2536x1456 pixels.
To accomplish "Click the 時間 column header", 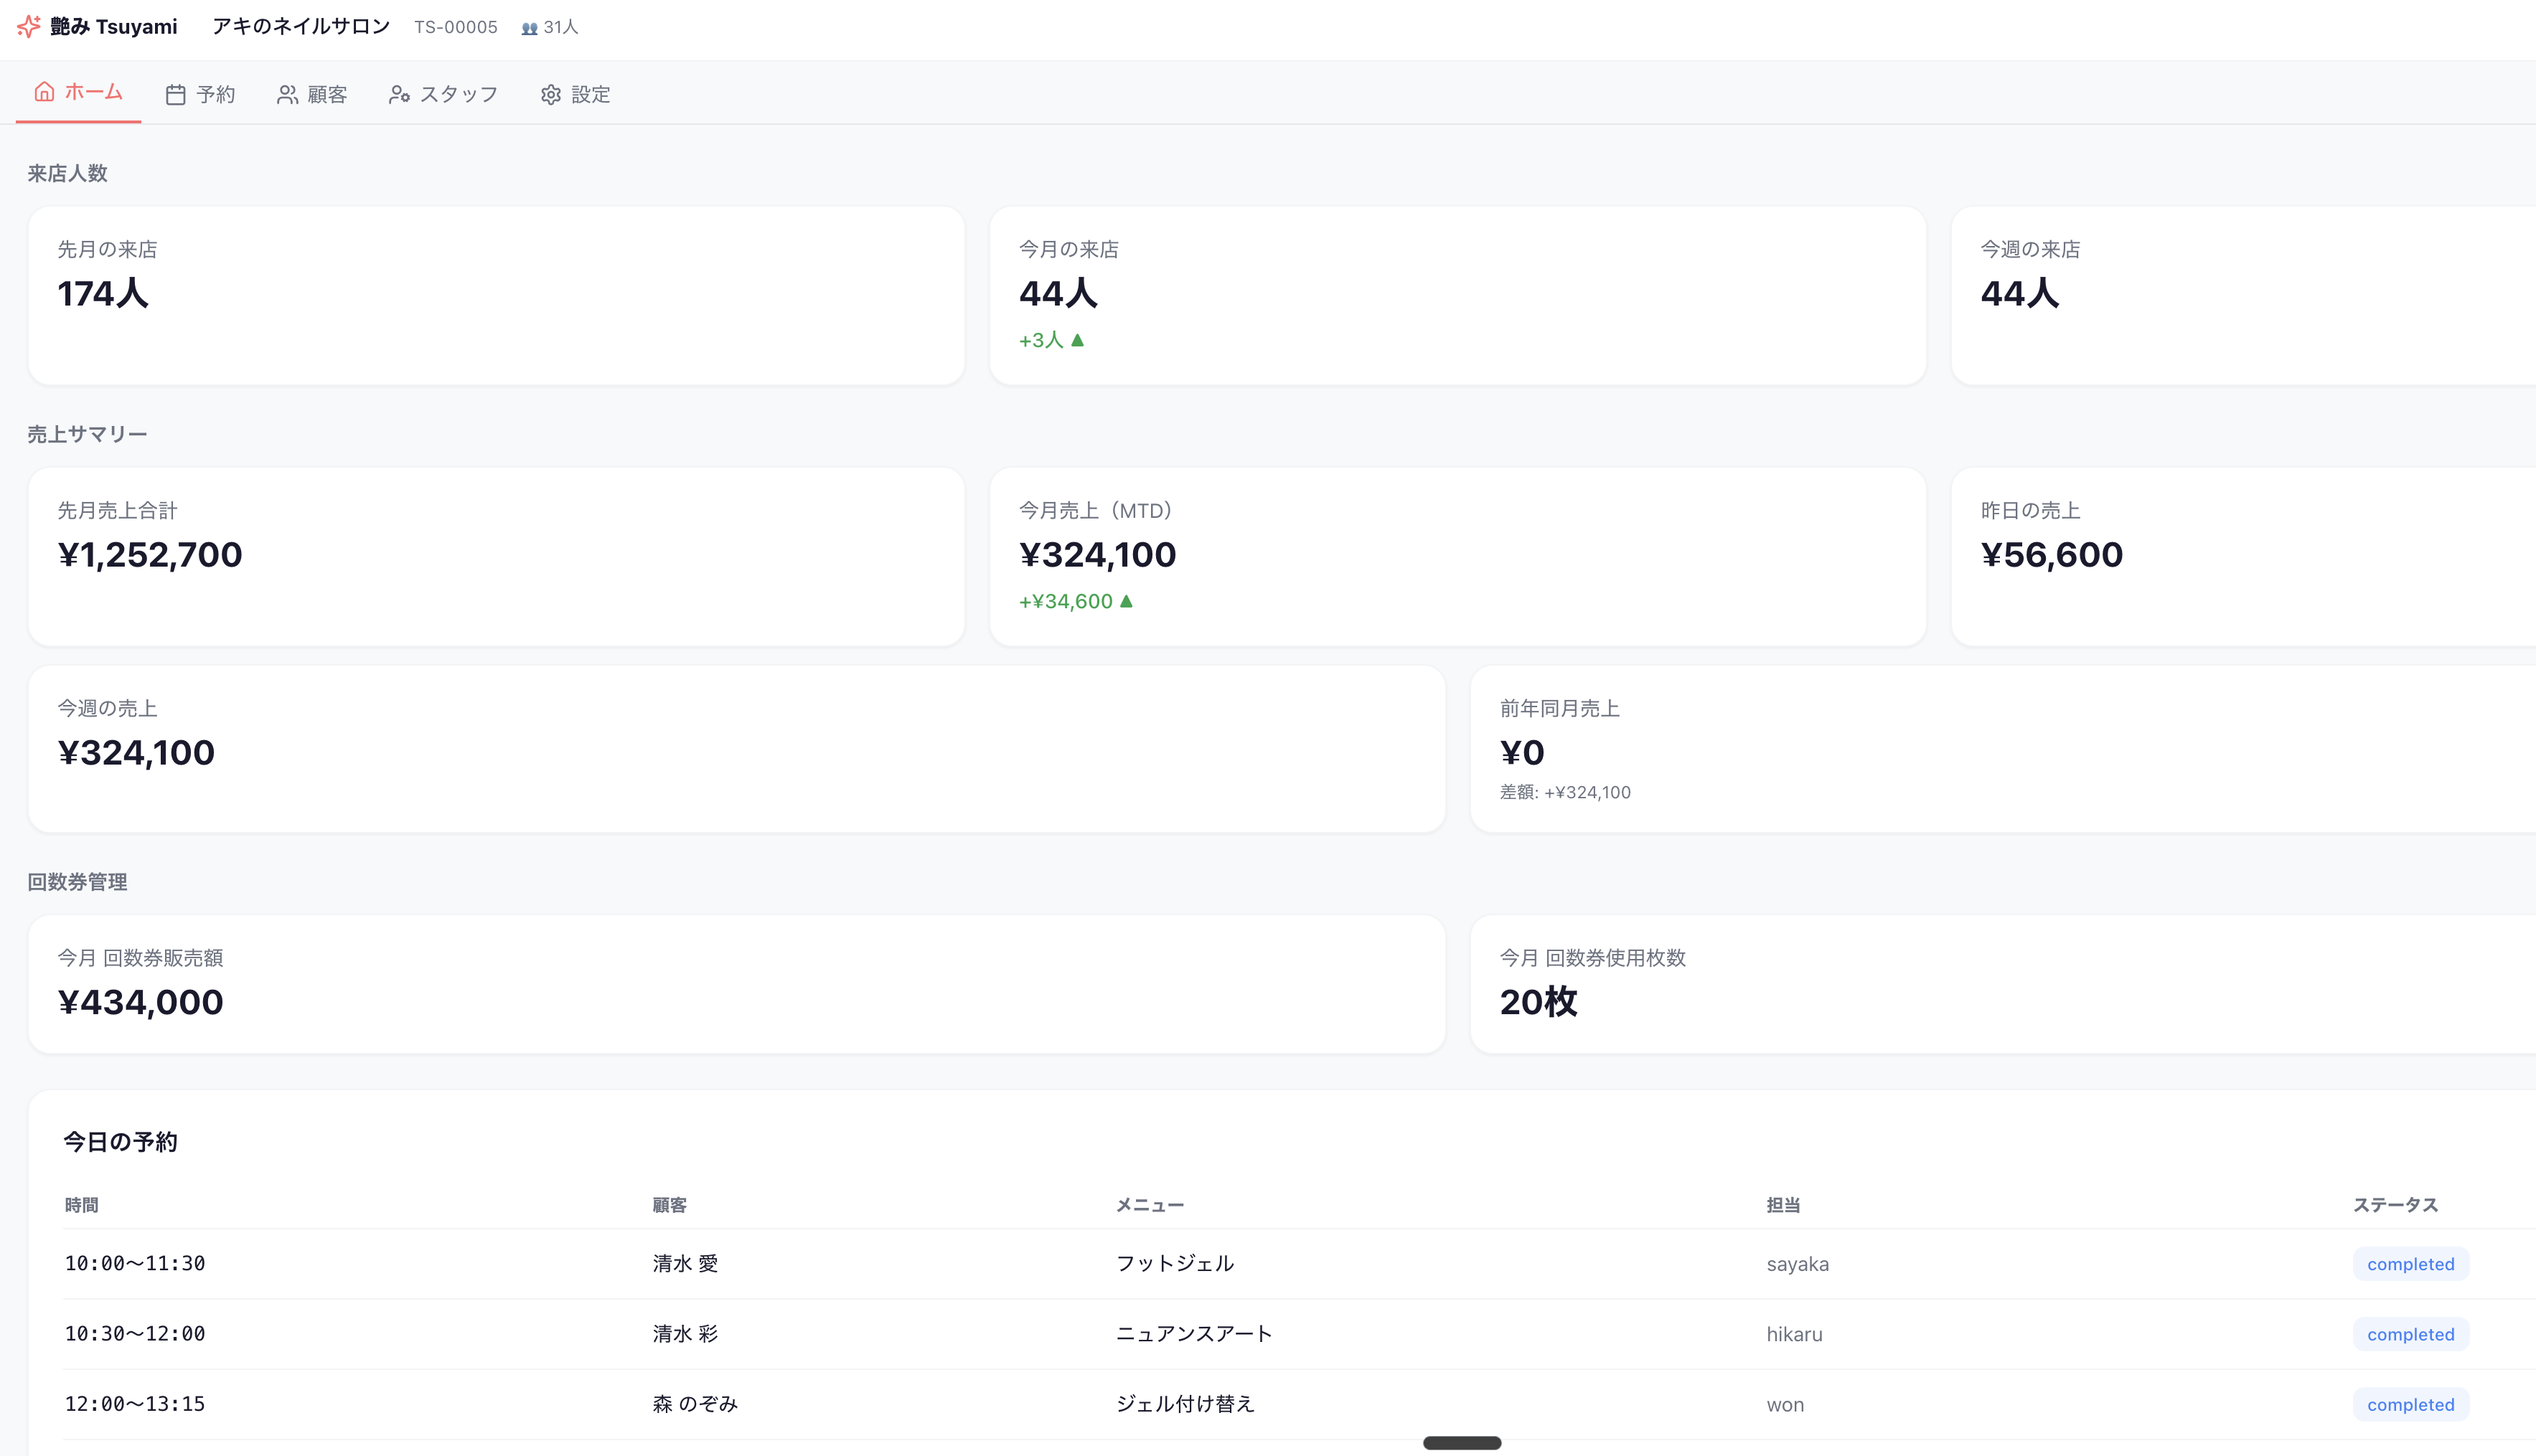I will tap(82, 1205).
